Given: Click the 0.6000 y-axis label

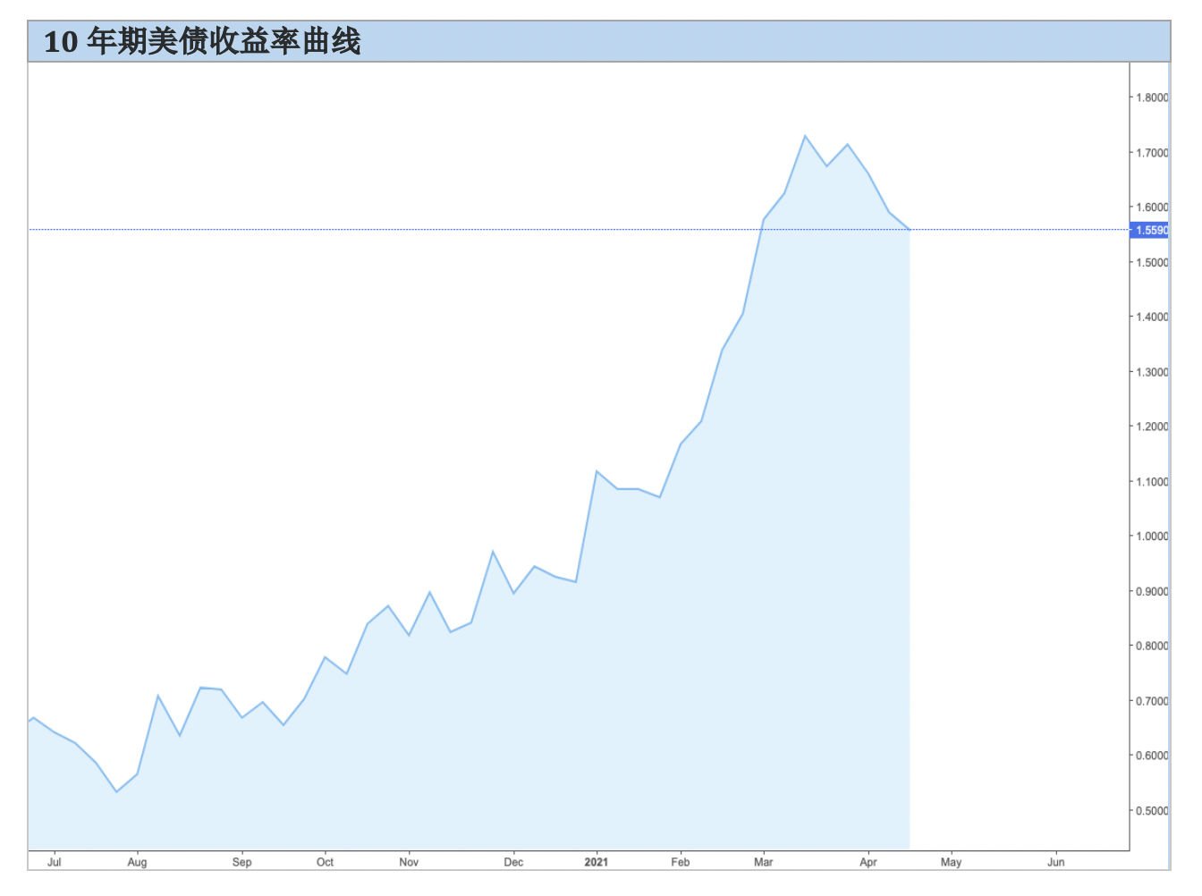Looking at the screenshot, I should click(1152, 756).
